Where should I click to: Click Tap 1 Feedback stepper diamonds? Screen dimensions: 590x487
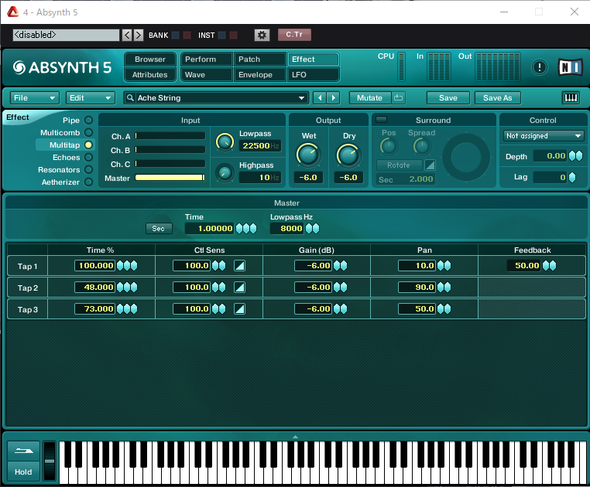click(550, 266)
